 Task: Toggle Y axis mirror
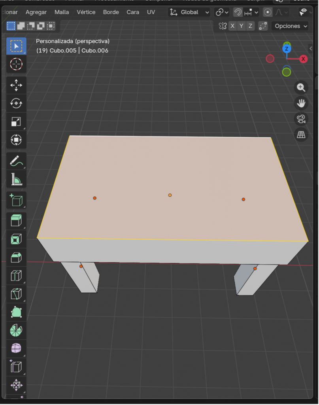click(x=241, y=26)
